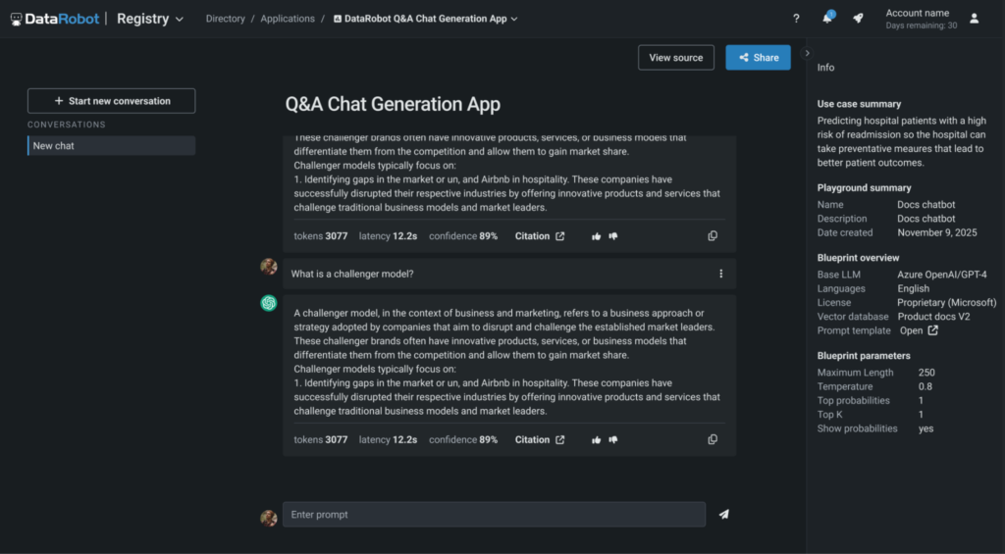This screenshot has height=554, width=1005.
Task: Thumbs up the top response
Action: (x=596, y=236)
